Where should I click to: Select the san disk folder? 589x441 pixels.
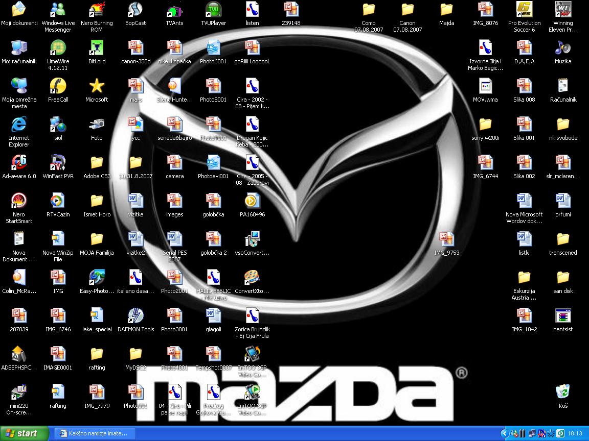click(x=563, y=278)
